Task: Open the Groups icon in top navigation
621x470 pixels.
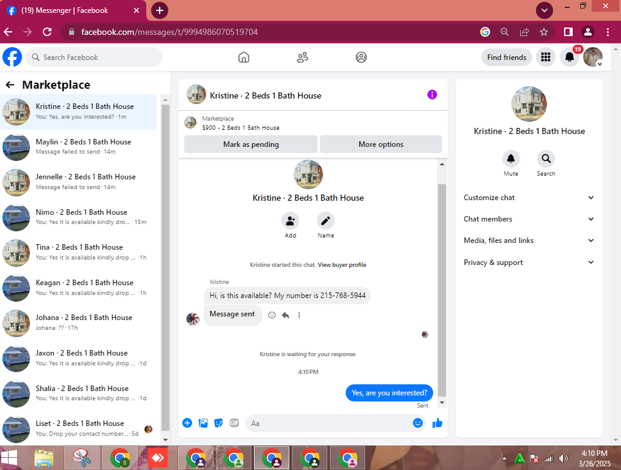Action: (361, 58)
